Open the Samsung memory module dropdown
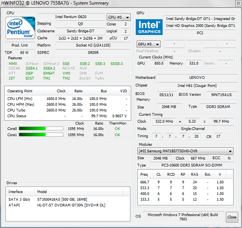This screenshot has width=242, height=228. click(x=186, y=151)
